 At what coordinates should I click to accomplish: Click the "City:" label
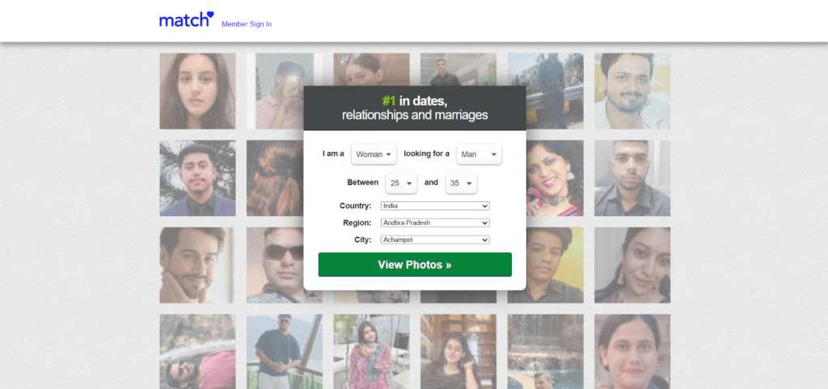(x=363, y=239)
